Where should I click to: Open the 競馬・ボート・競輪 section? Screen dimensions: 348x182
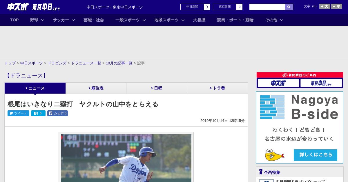coord(235,20)
